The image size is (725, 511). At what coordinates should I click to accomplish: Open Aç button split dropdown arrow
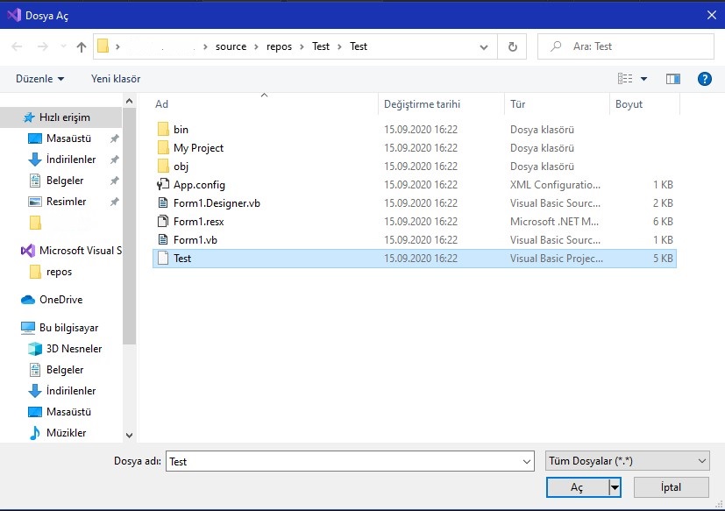point(615,487)
